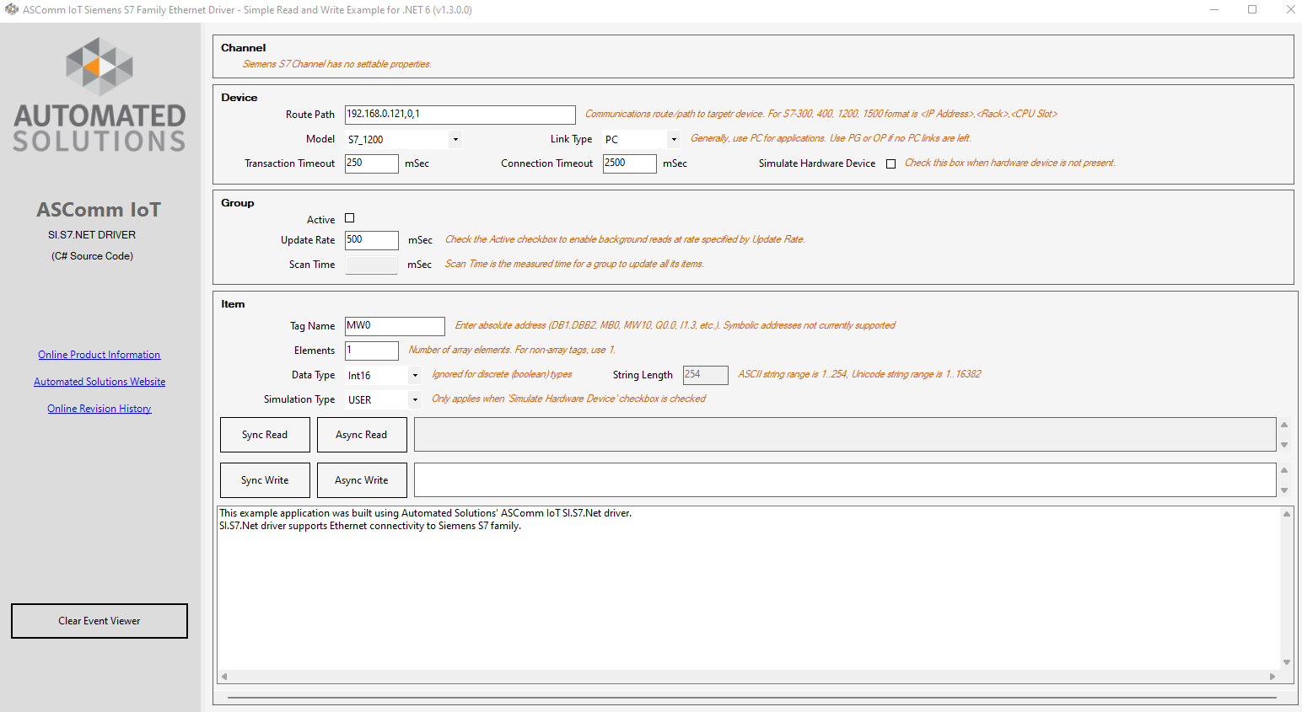
Task: Click the event viewer scroll right arrow
Action: 1272,677
